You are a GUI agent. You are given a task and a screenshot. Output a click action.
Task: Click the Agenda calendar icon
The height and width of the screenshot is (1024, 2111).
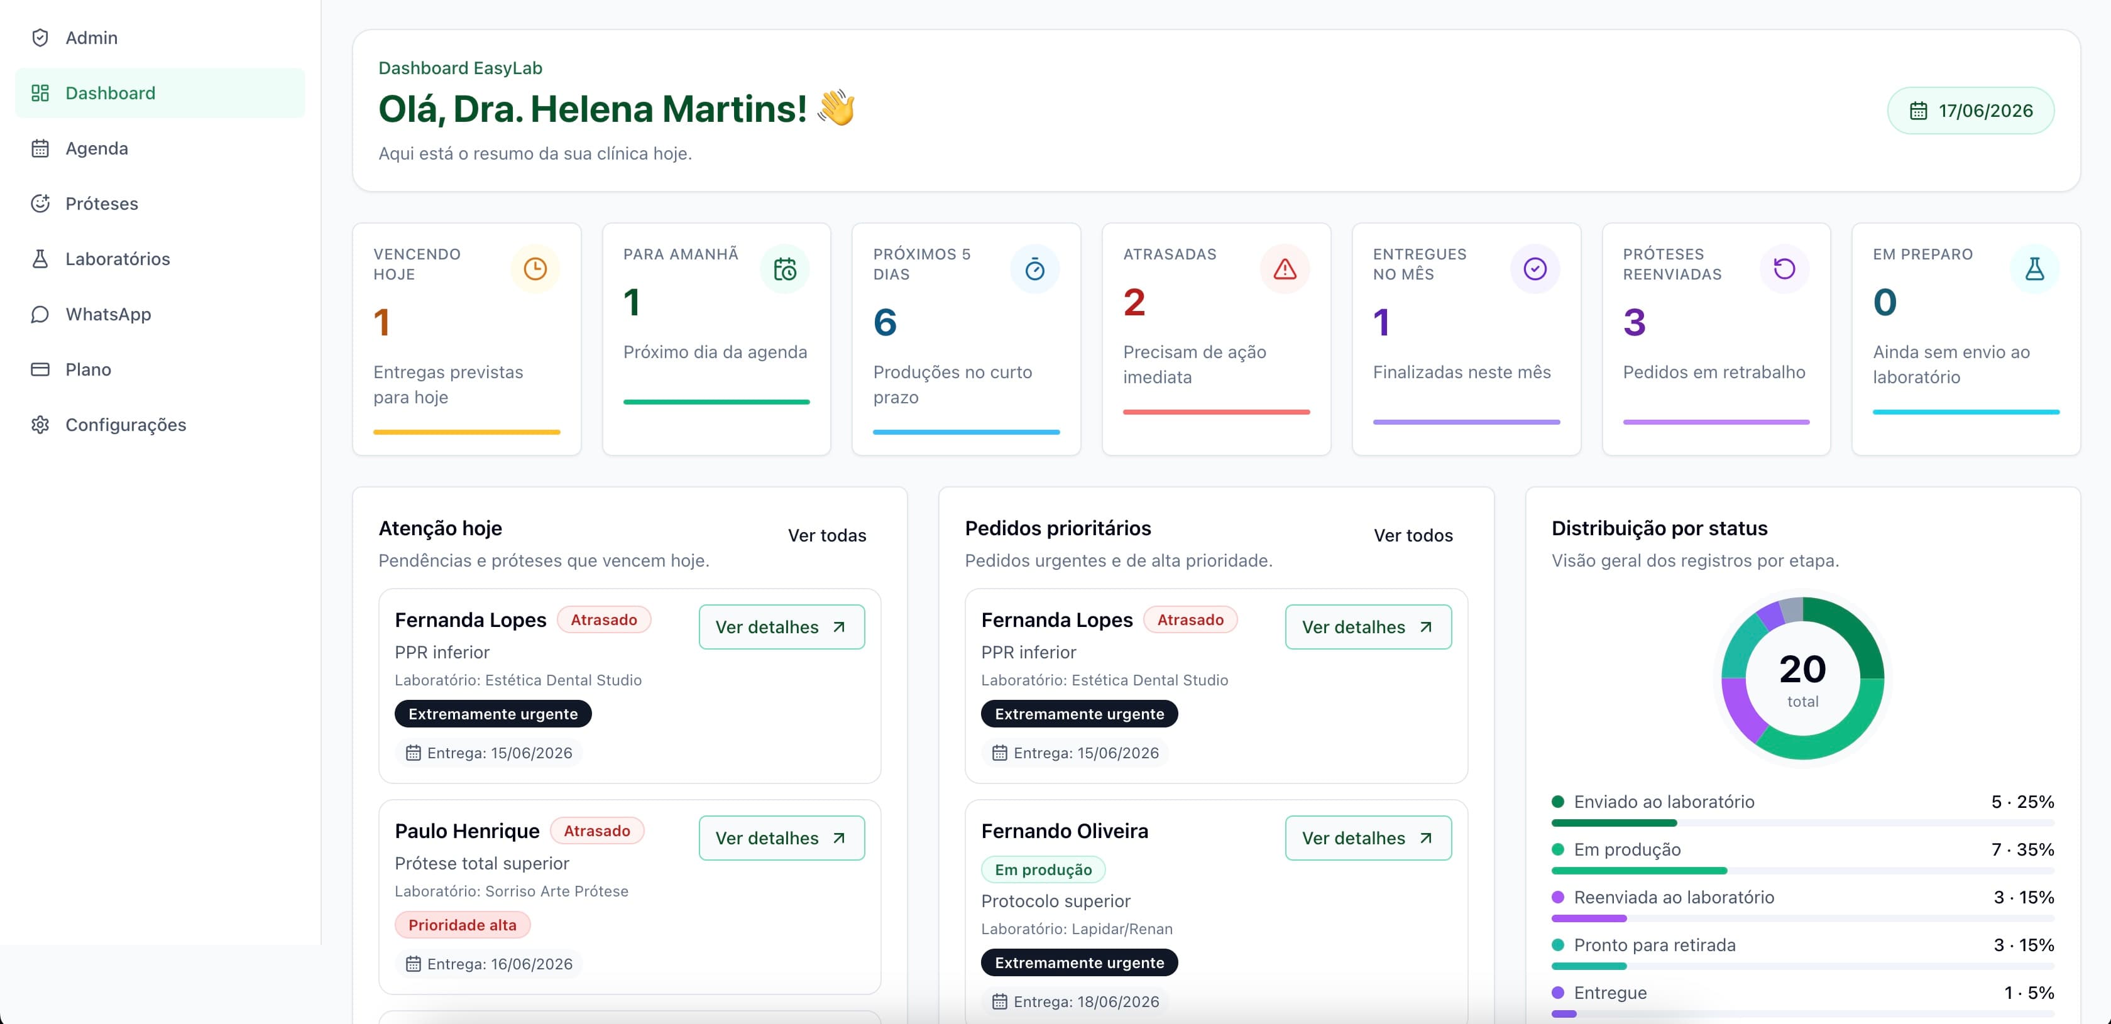click(40, 148)
